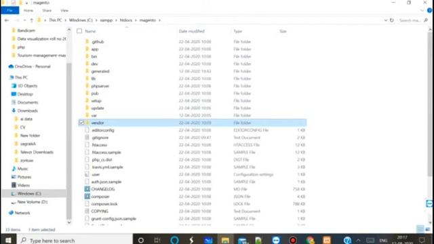Switch to the View ribbon tab
The width and height of the screenshot is (434, 244).
[64, 11]
